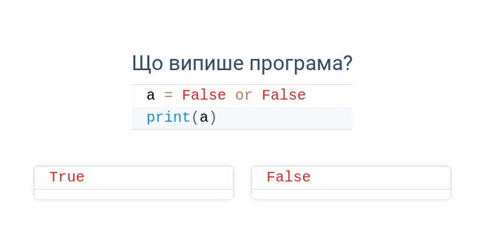The image size is (485, 242).
Task: Click the "or" operator in the code
Action: [244, 95]
